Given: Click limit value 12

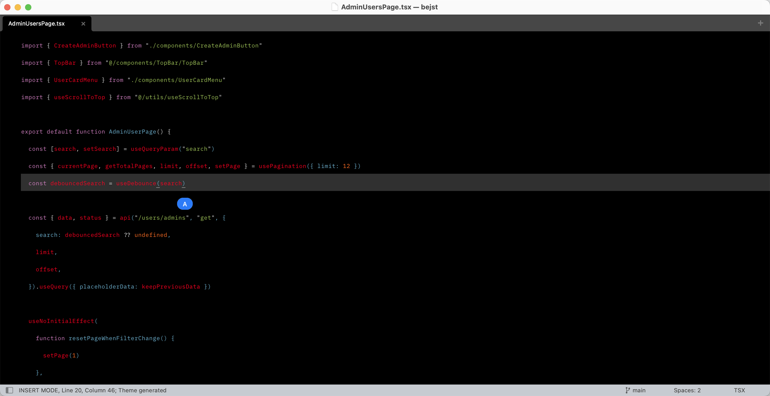Looking at the screenshot, I should (x=346, y=166).
